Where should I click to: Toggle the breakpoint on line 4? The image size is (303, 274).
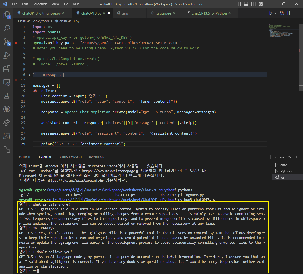click(16, 43)
